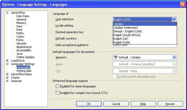This screenshot has width=187, height=110.
Task: Revert the changes with Revert button
Action: coord(170,104)
